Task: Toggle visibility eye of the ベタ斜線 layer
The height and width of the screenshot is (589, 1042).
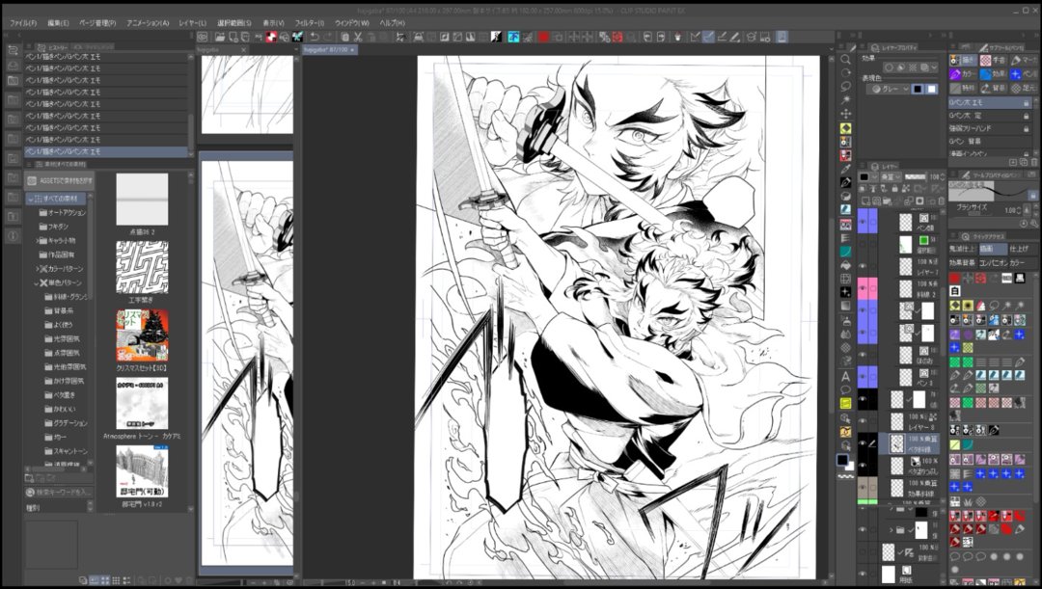Action: coord(863,442)
